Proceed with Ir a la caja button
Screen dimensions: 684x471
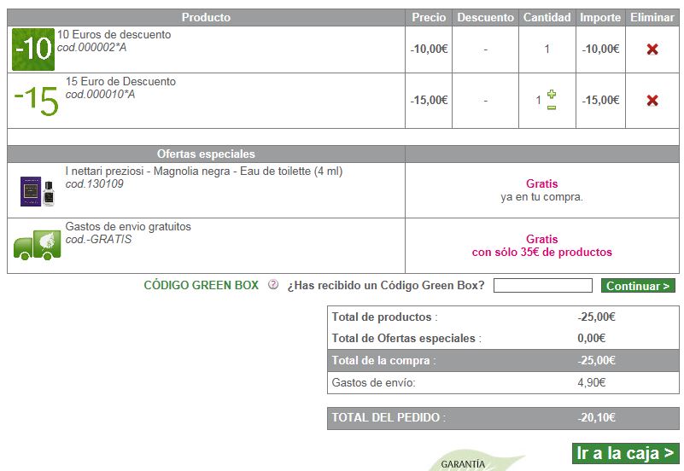[625, 453]
